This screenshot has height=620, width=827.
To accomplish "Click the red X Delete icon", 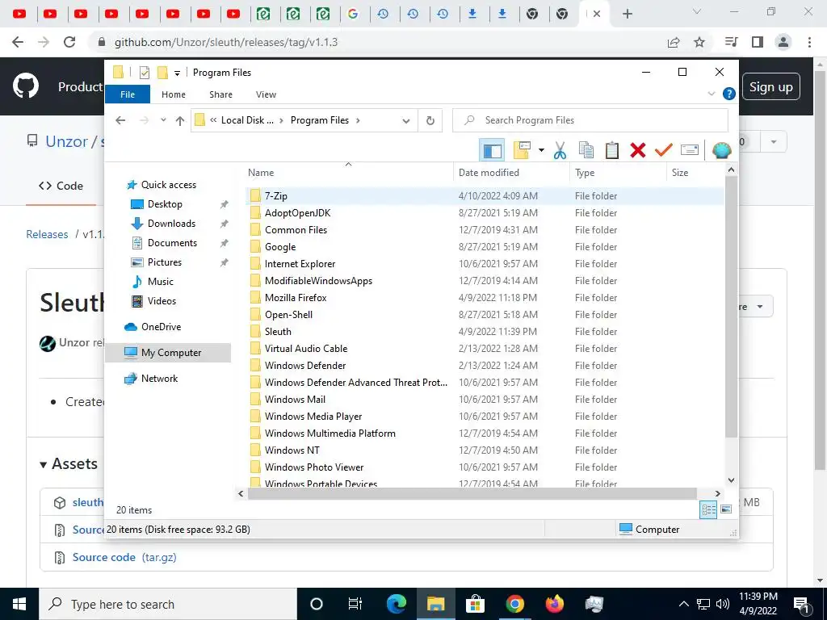I will click(x=638, y=151).
